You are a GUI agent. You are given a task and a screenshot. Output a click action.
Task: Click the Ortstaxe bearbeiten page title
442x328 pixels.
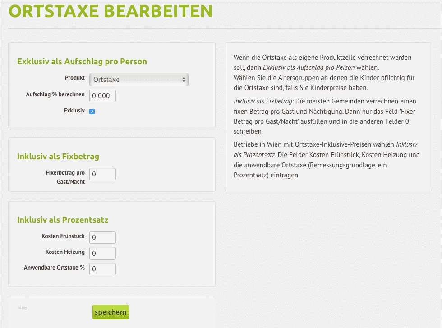coord(110,11)
